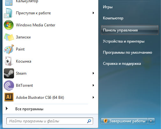Open the Косынка solitaire card icon
The width and height of the screenshot is (161, 129).
tap(8, 61)
